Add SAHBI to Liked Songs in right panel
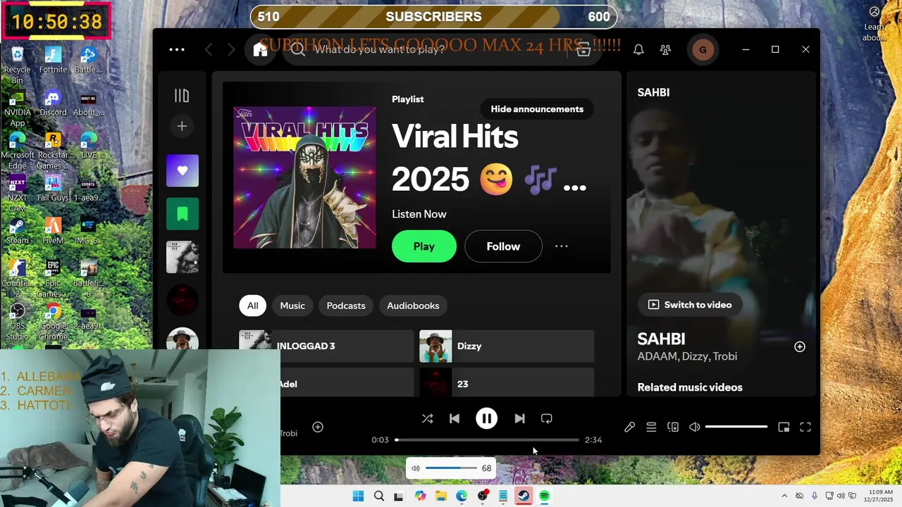The image size is (902, 507). click(x=800, y=346)
